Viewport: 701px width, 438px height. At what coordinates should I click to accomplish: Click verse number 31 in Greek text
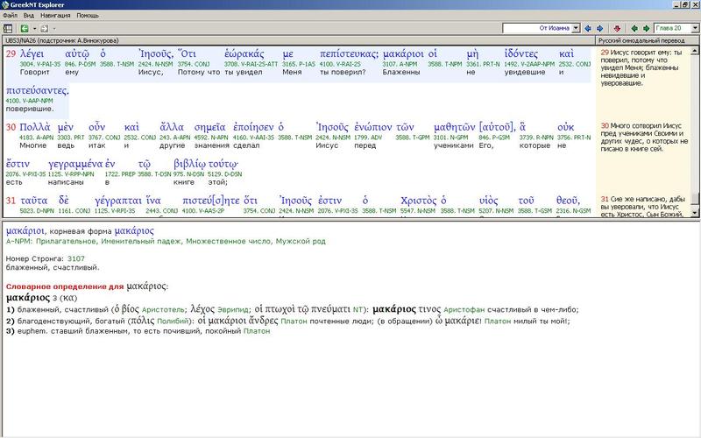[x=11, y=202]
